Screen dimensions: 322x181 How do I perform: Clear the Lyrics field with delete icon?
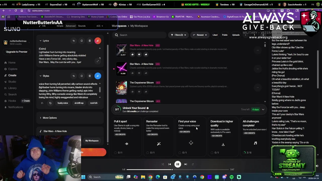click(x=90, y=41)
